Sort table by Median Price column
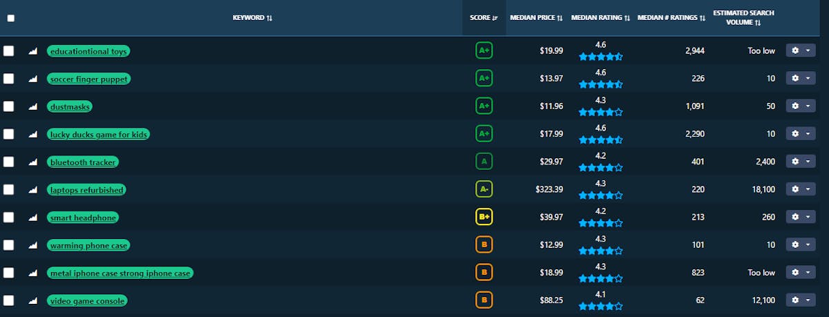Image resolution: width=829 pixels, height=317 pixels. 536,18
